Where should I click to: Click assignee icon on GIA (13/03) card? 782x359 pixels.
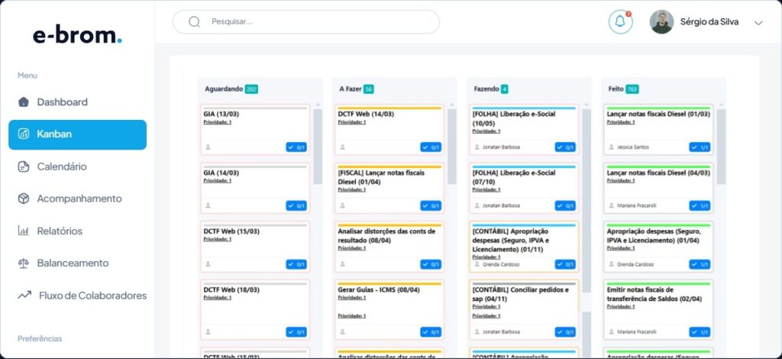click(208, 147)
